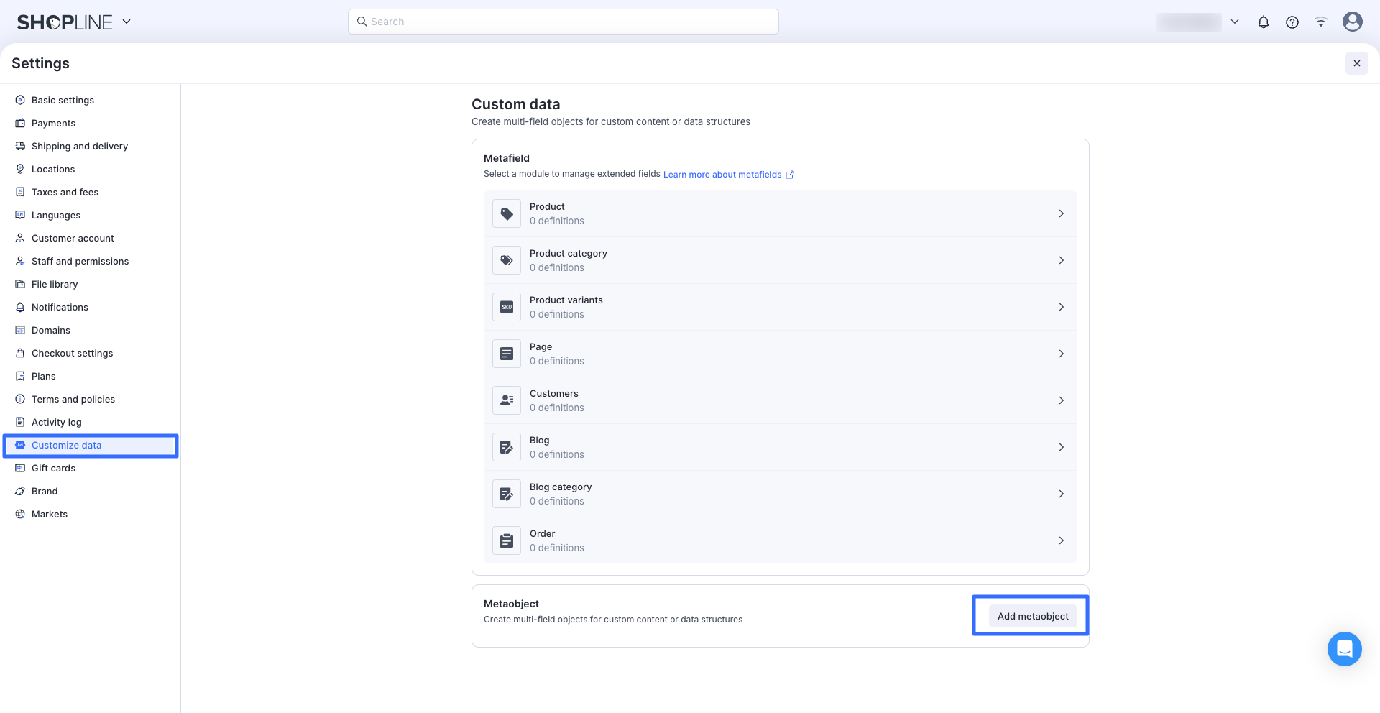This screenshot has width=1380, height=713.
Task: Click the Customers metafield icon
Action: (507, 401)
